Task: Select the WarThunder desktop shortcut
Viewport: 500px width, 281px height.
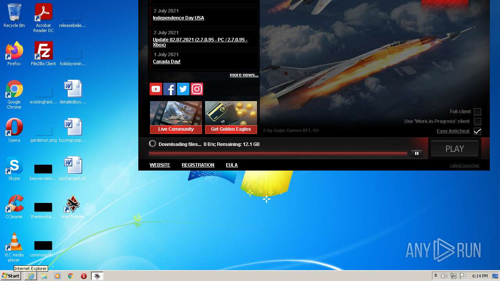Action: pyautogui.click(x=73, y=207)
